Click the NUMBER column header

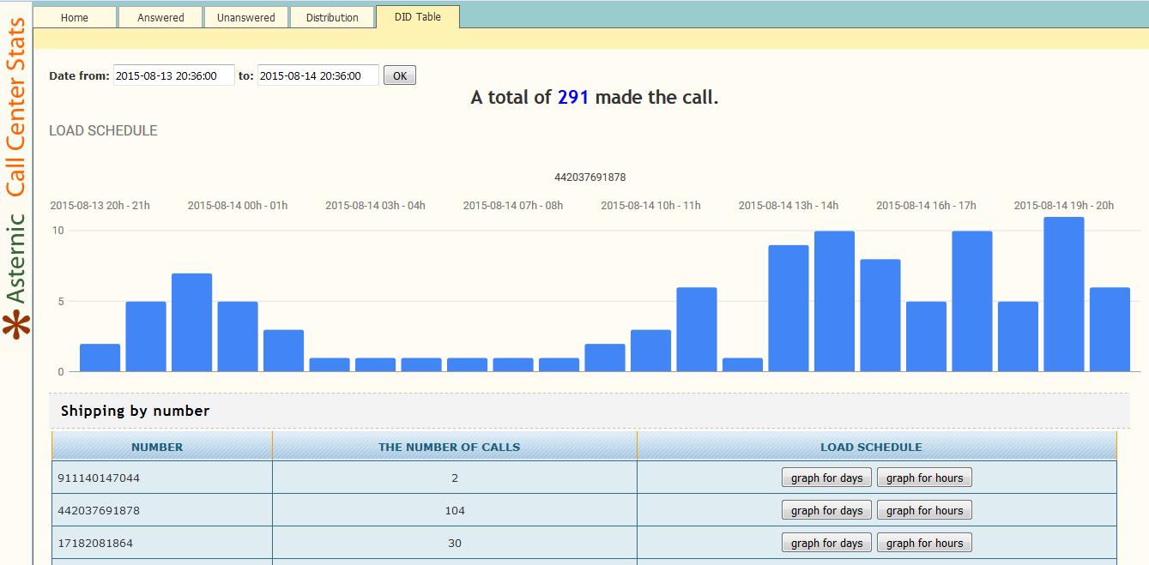(157, 447)
